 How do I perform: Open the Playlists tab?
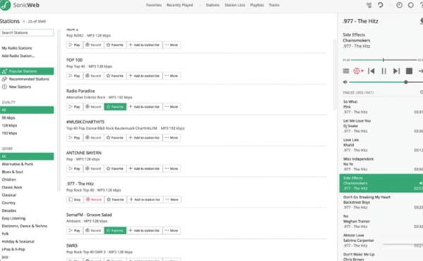click(257, 5)
